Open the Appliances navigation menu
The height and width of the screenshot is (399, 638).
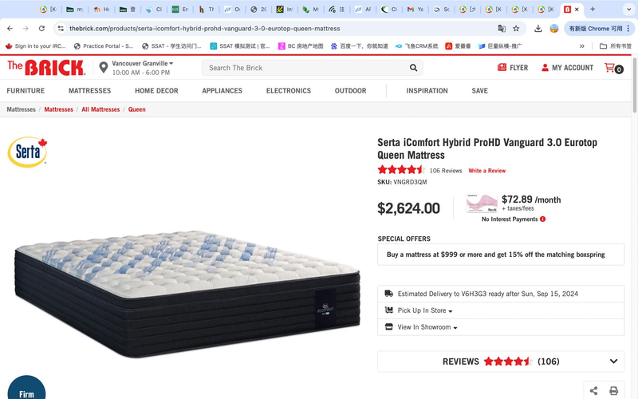click(x=222, y=91)
